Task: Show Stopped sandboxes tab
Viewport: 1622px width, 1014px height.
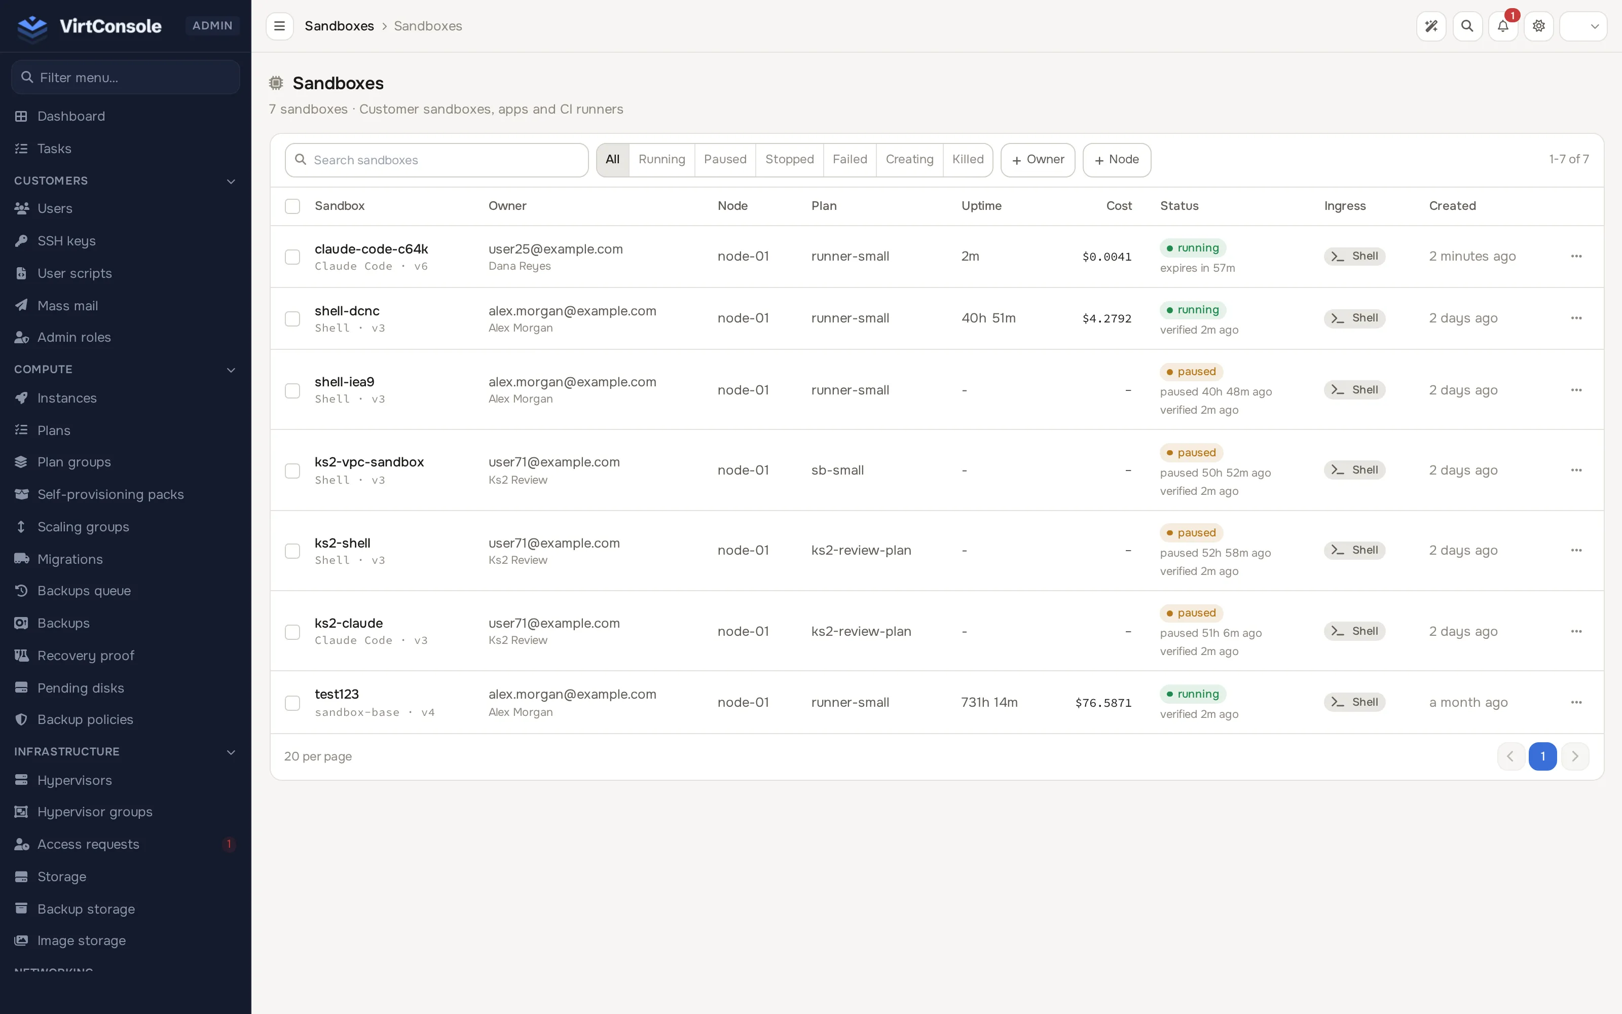Action: (790, 160)
